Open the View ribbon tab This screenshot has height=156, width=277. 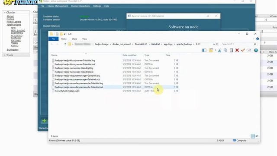point(84,39)
